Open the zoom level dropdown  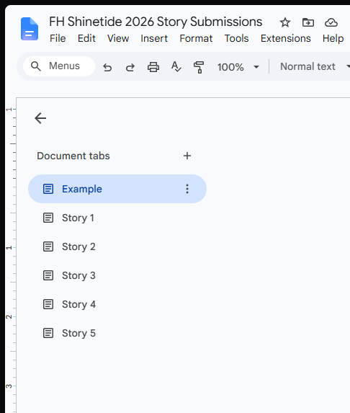(238, 67)
